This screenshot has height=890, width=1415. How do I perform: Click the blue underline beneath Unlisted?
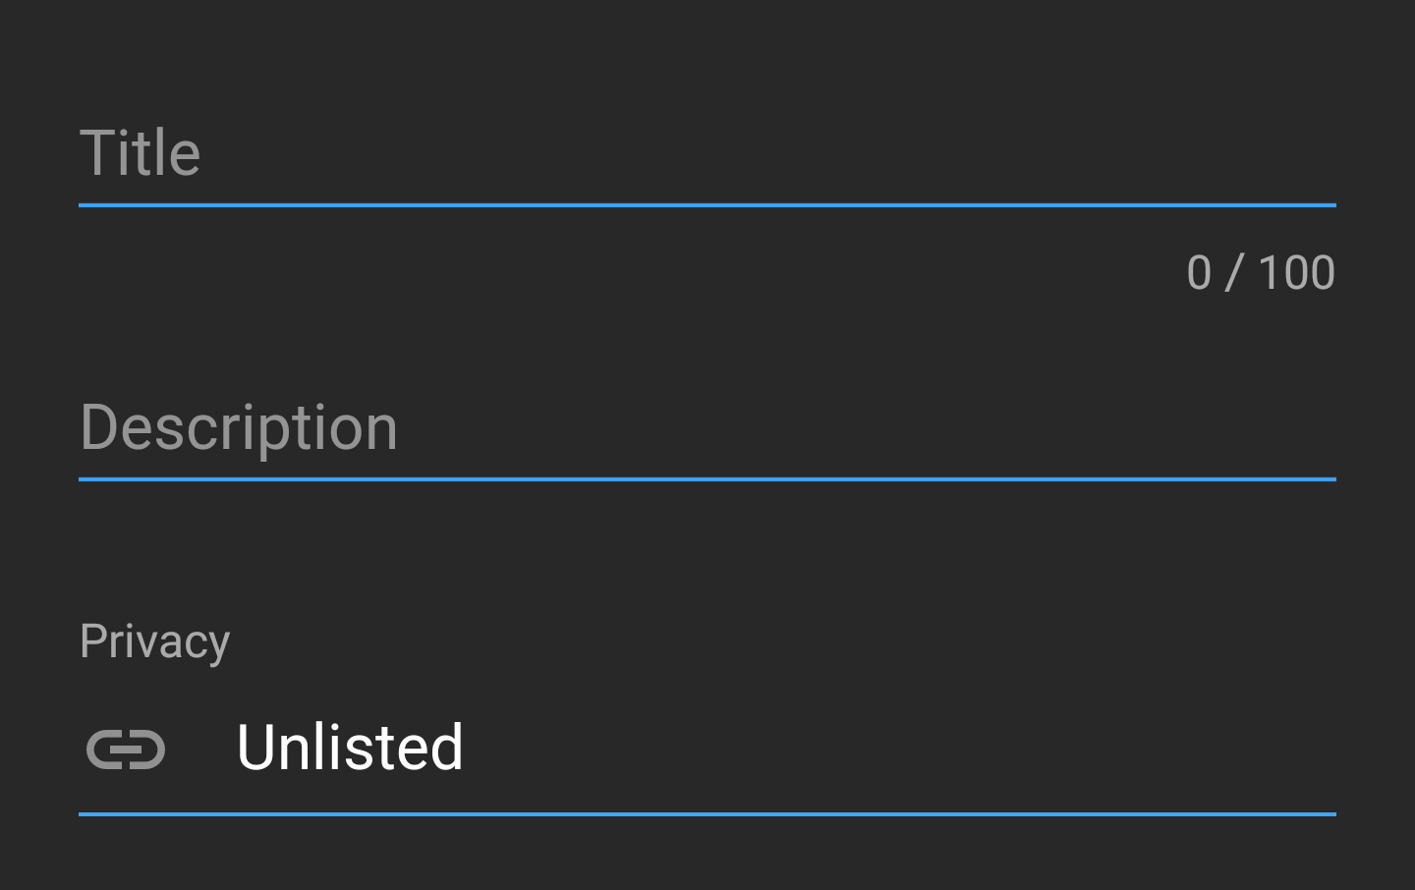tap(707, 814)
